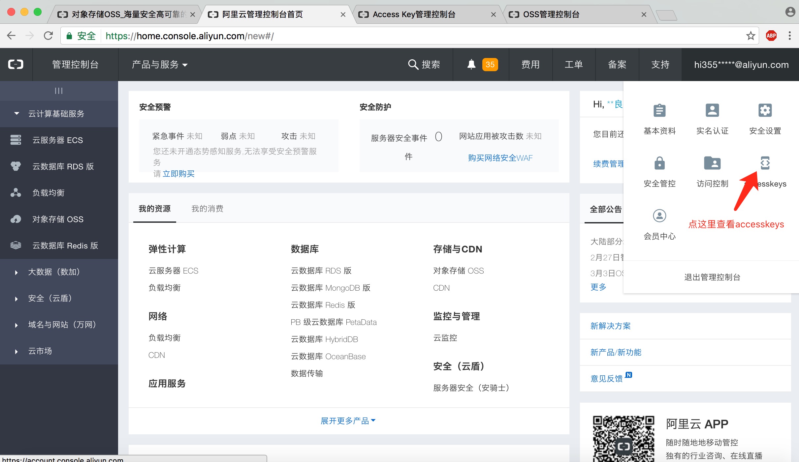Expand 展开更多产品 list
This screenshot has height=462, width=799.
[x=348, y=421]
